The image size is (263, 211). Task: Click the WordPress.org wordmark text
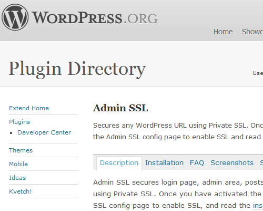click(x=95, y=18)
